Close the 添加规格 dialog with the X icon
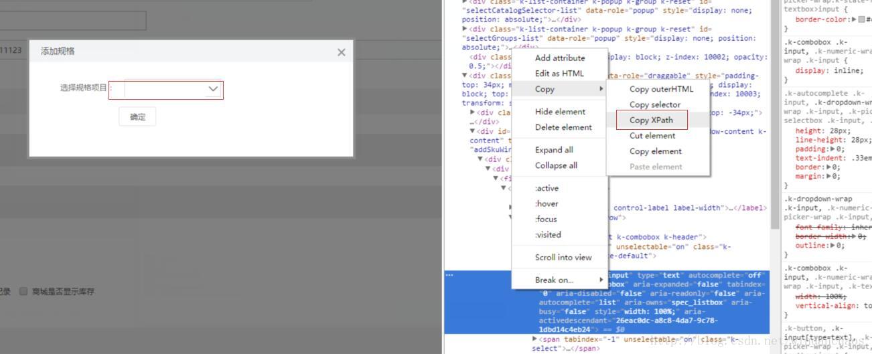The image size is (872, 354). [x=341, y=52]
